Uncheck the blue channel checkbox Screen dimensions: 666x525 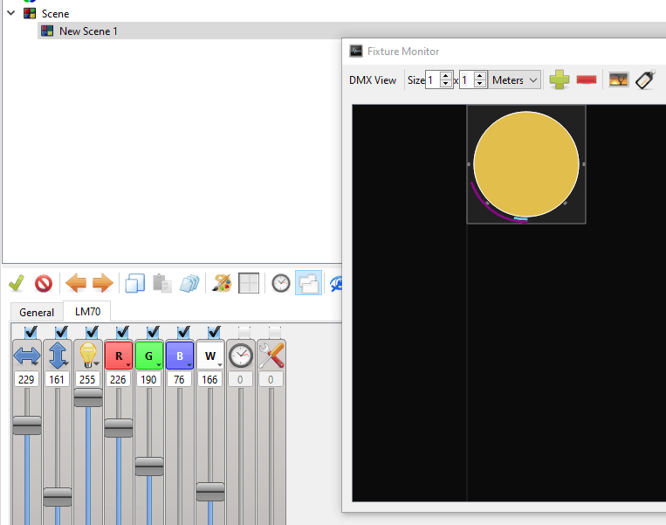[183, 332]
